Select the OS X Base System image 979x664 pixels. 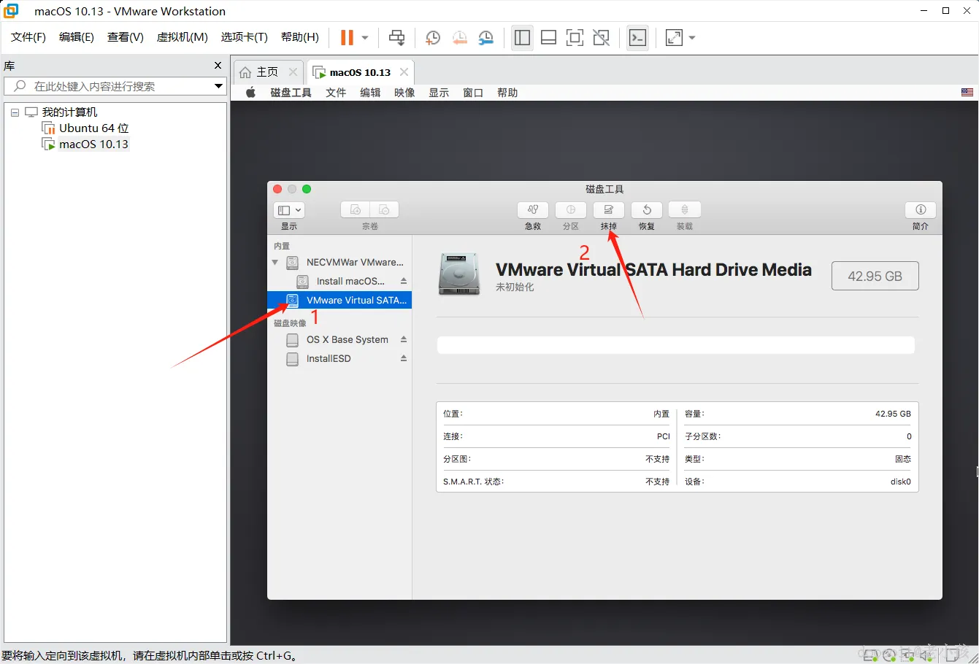(339, 339)
